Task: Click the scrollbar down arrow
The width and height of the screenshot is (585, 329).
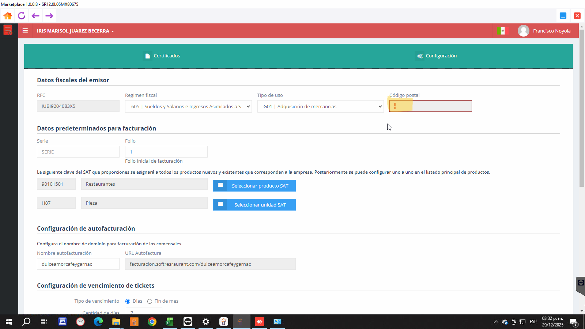Action: pos(582,311)
